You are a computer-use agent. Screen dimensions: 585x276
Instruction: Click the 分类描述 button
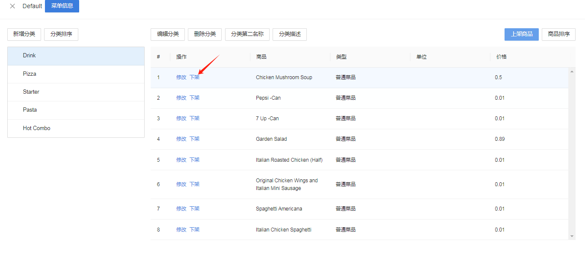290,34
